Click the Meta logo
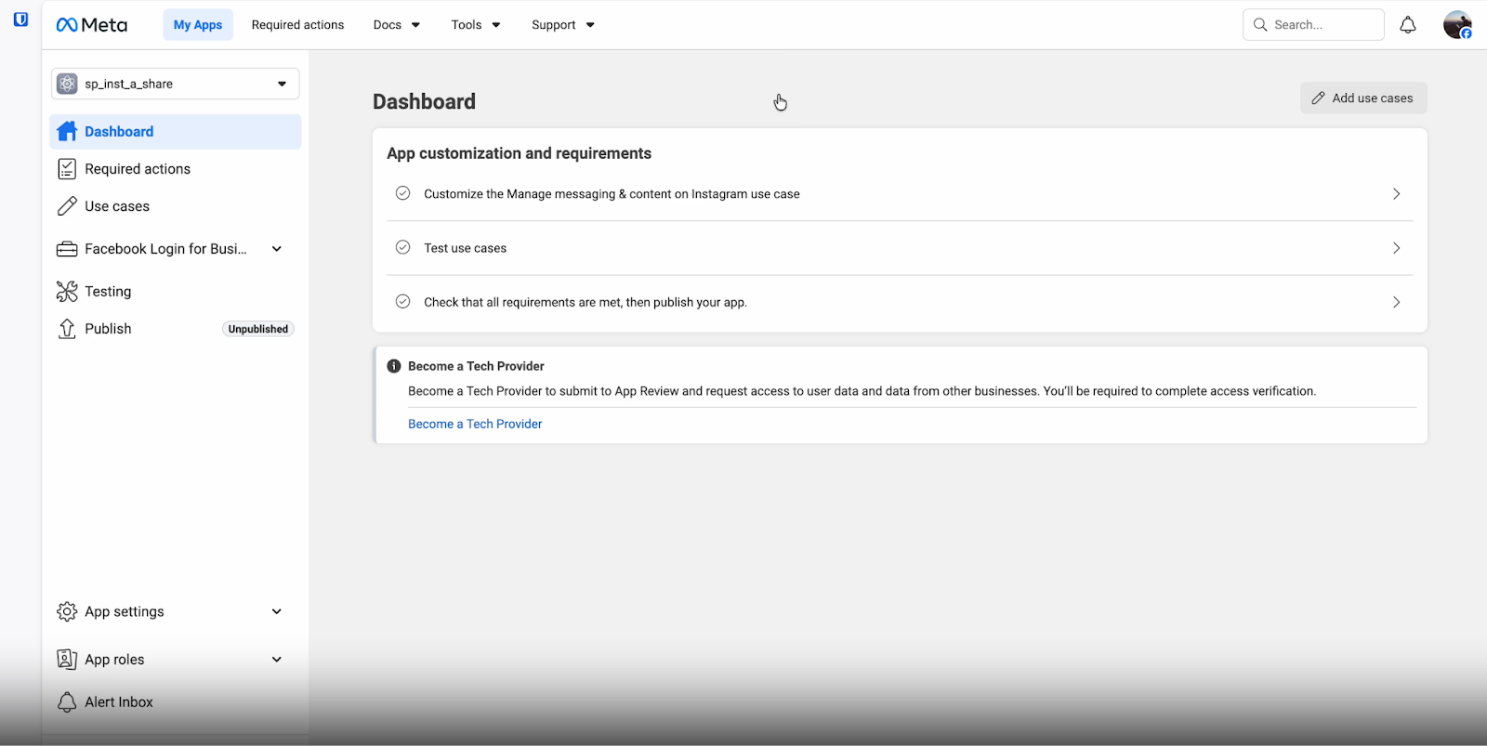Screen dimensions: 1487x746 tap(92, 25)
